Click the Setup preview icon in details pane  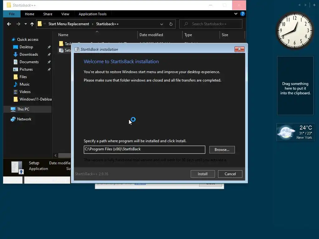pos(17,167)
